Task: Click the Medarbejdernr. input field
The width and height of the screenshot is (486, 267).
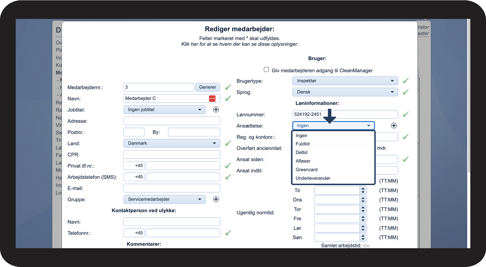Action: pyautogui.click(x=159, y=87)
